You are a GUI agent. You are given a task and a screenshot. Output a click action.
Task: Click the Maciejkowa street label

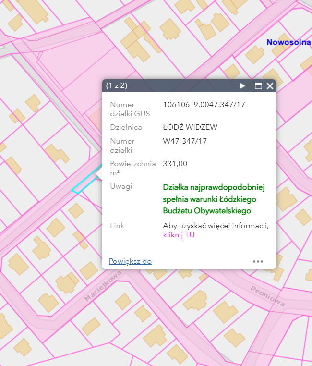(x=102, y=287)
